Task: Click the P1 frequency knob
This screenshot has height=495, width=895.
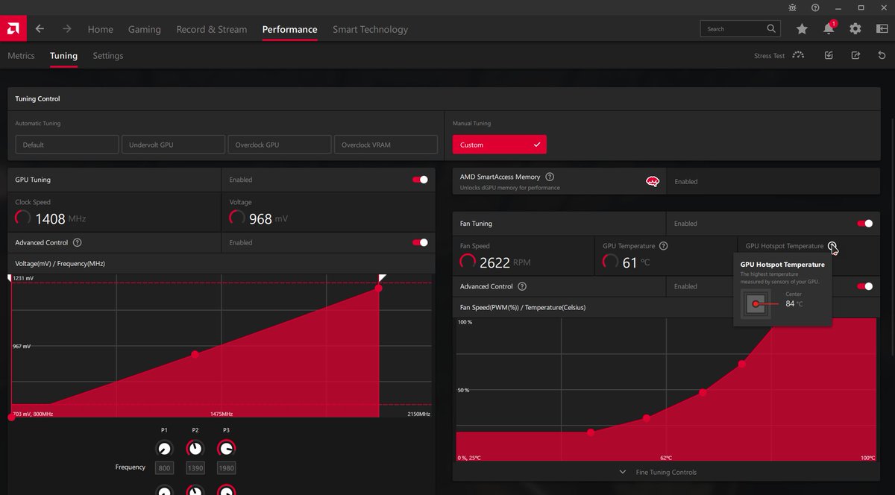Action: click(164, 449)
